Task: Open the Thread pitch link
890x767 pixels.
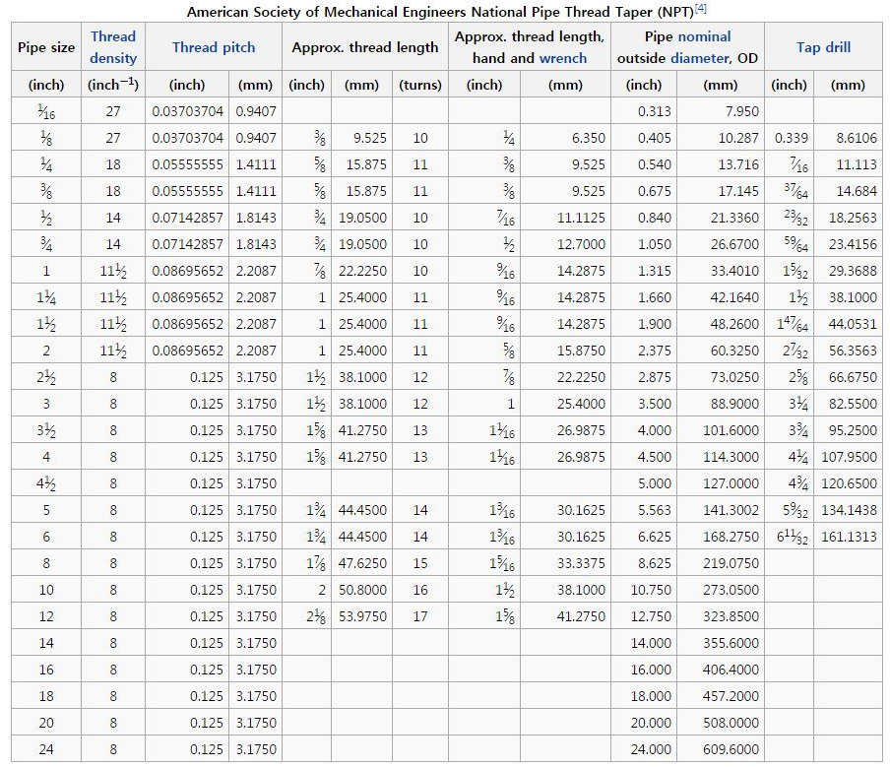Action: pos(214,47)
